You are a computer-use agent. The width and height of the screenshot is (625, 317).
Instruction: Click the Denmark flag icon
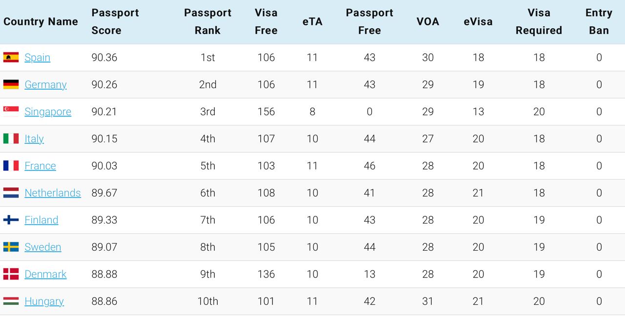coord(11,274)
